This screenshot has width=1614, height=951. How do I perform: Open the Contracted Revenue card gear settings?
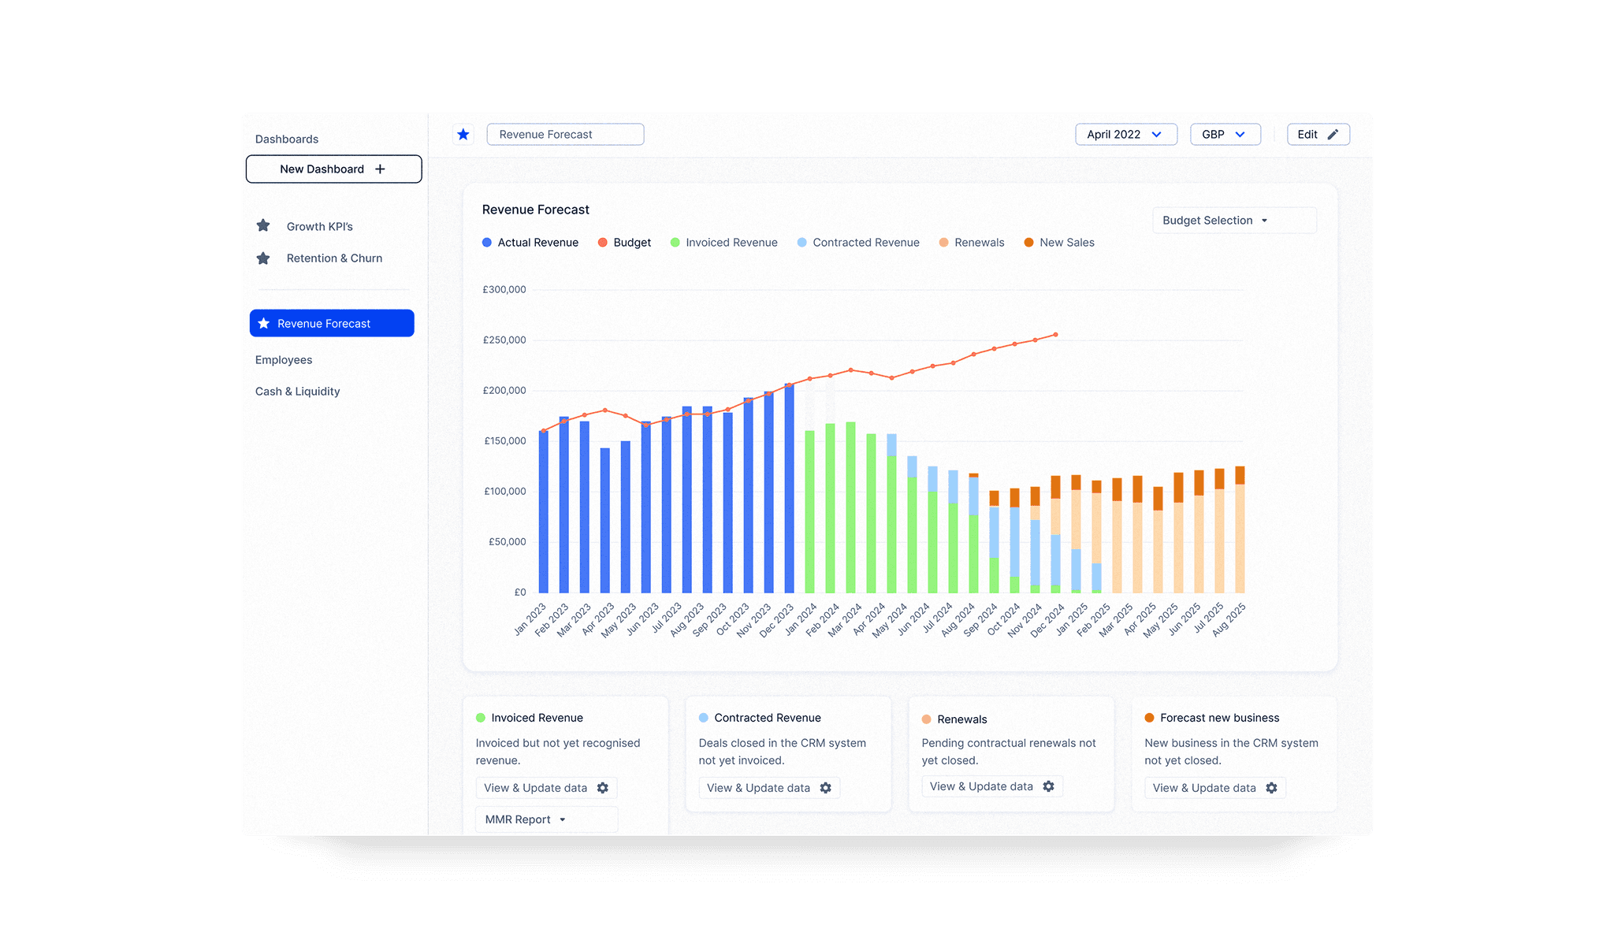point(826,788)
